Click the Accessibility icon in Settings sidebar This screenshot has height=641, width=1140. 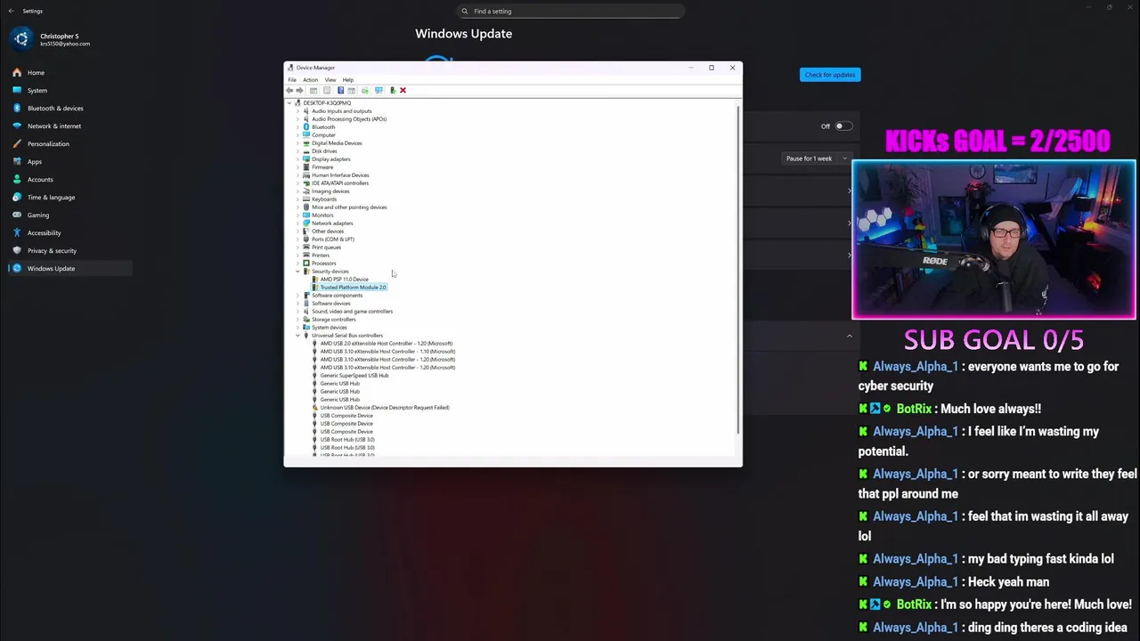point(17,232)
